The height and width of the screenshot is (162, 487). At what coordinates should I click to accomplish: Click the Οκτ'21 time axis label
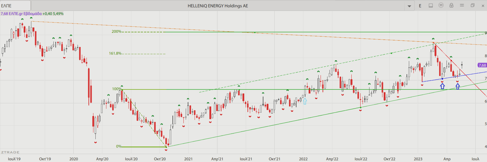click(x=275, y=159)
